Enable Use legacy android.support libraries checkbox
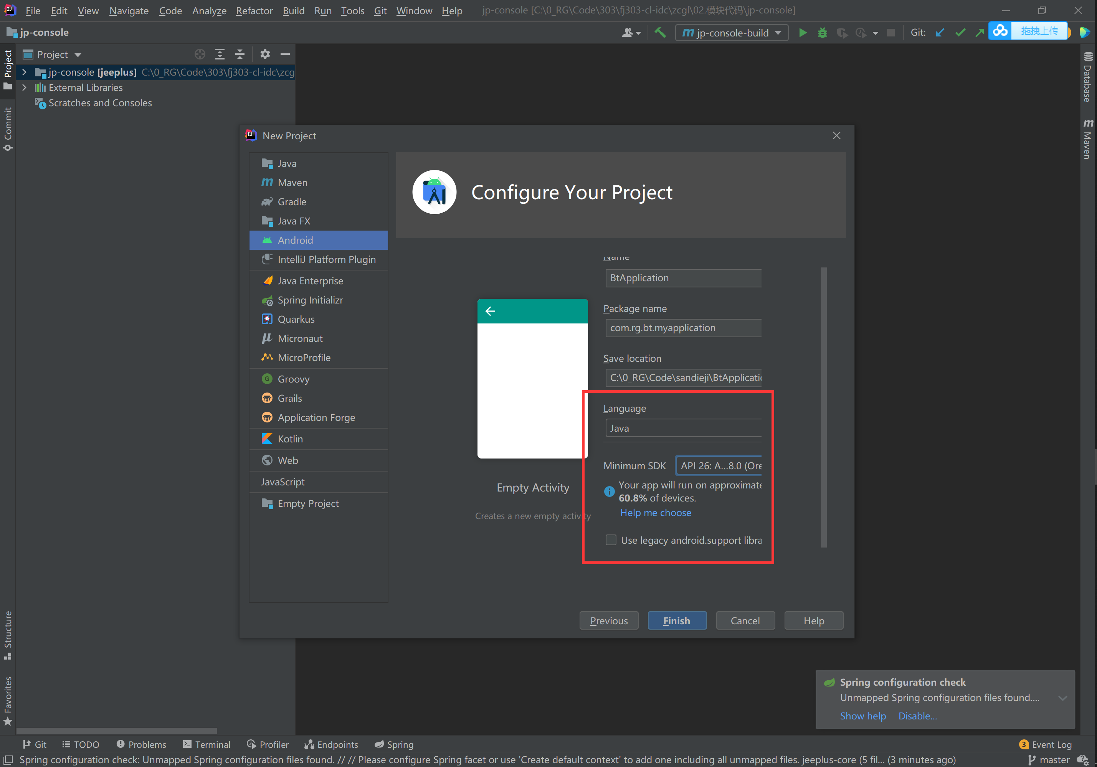The height and width of the screenshot is (767, 1097). coord(611,540)
